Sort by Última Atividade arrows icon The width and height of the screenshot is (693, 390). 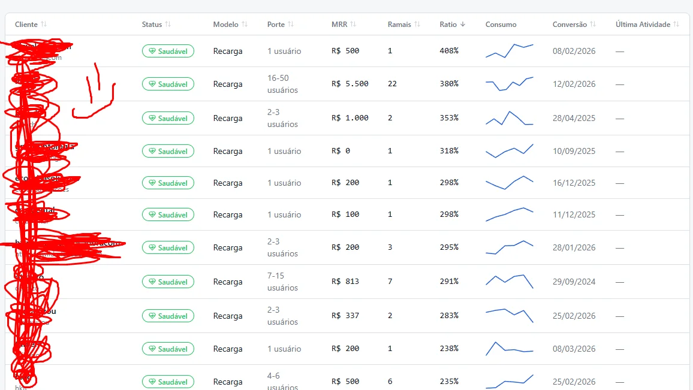676,25
